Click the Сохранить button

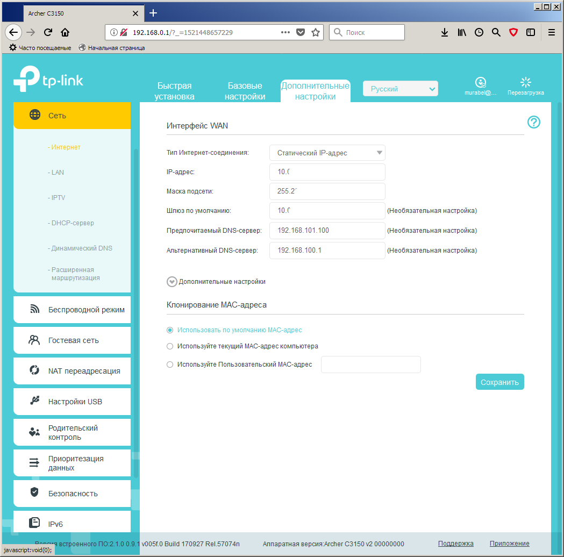click(x=499, y=382)
